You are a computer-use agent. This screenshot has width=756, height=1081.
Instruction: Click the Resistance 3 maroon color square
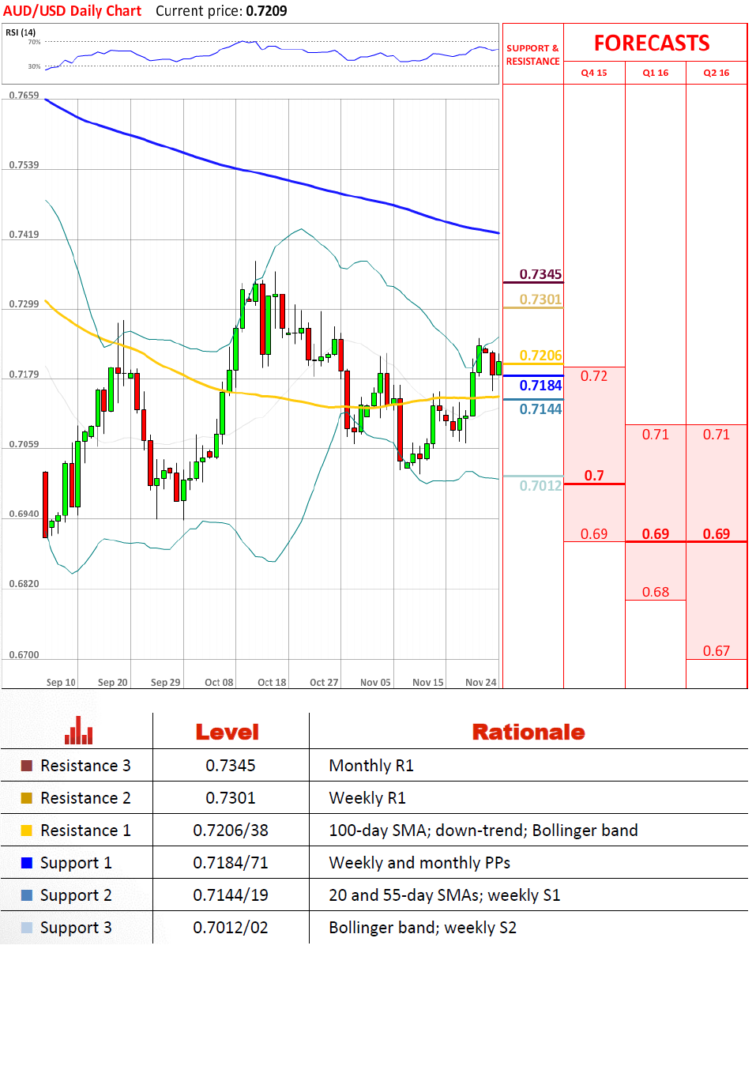click(x=27, y=766)
